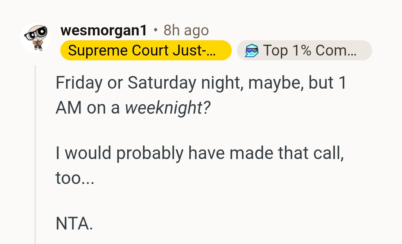Open wesmorgan1's profile avatar
The width and height of the screenshot is (402, 244).
[35, 38]
